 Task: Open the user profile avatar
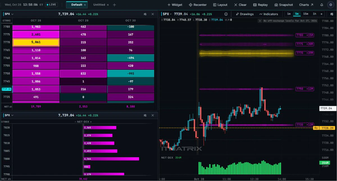330,5
